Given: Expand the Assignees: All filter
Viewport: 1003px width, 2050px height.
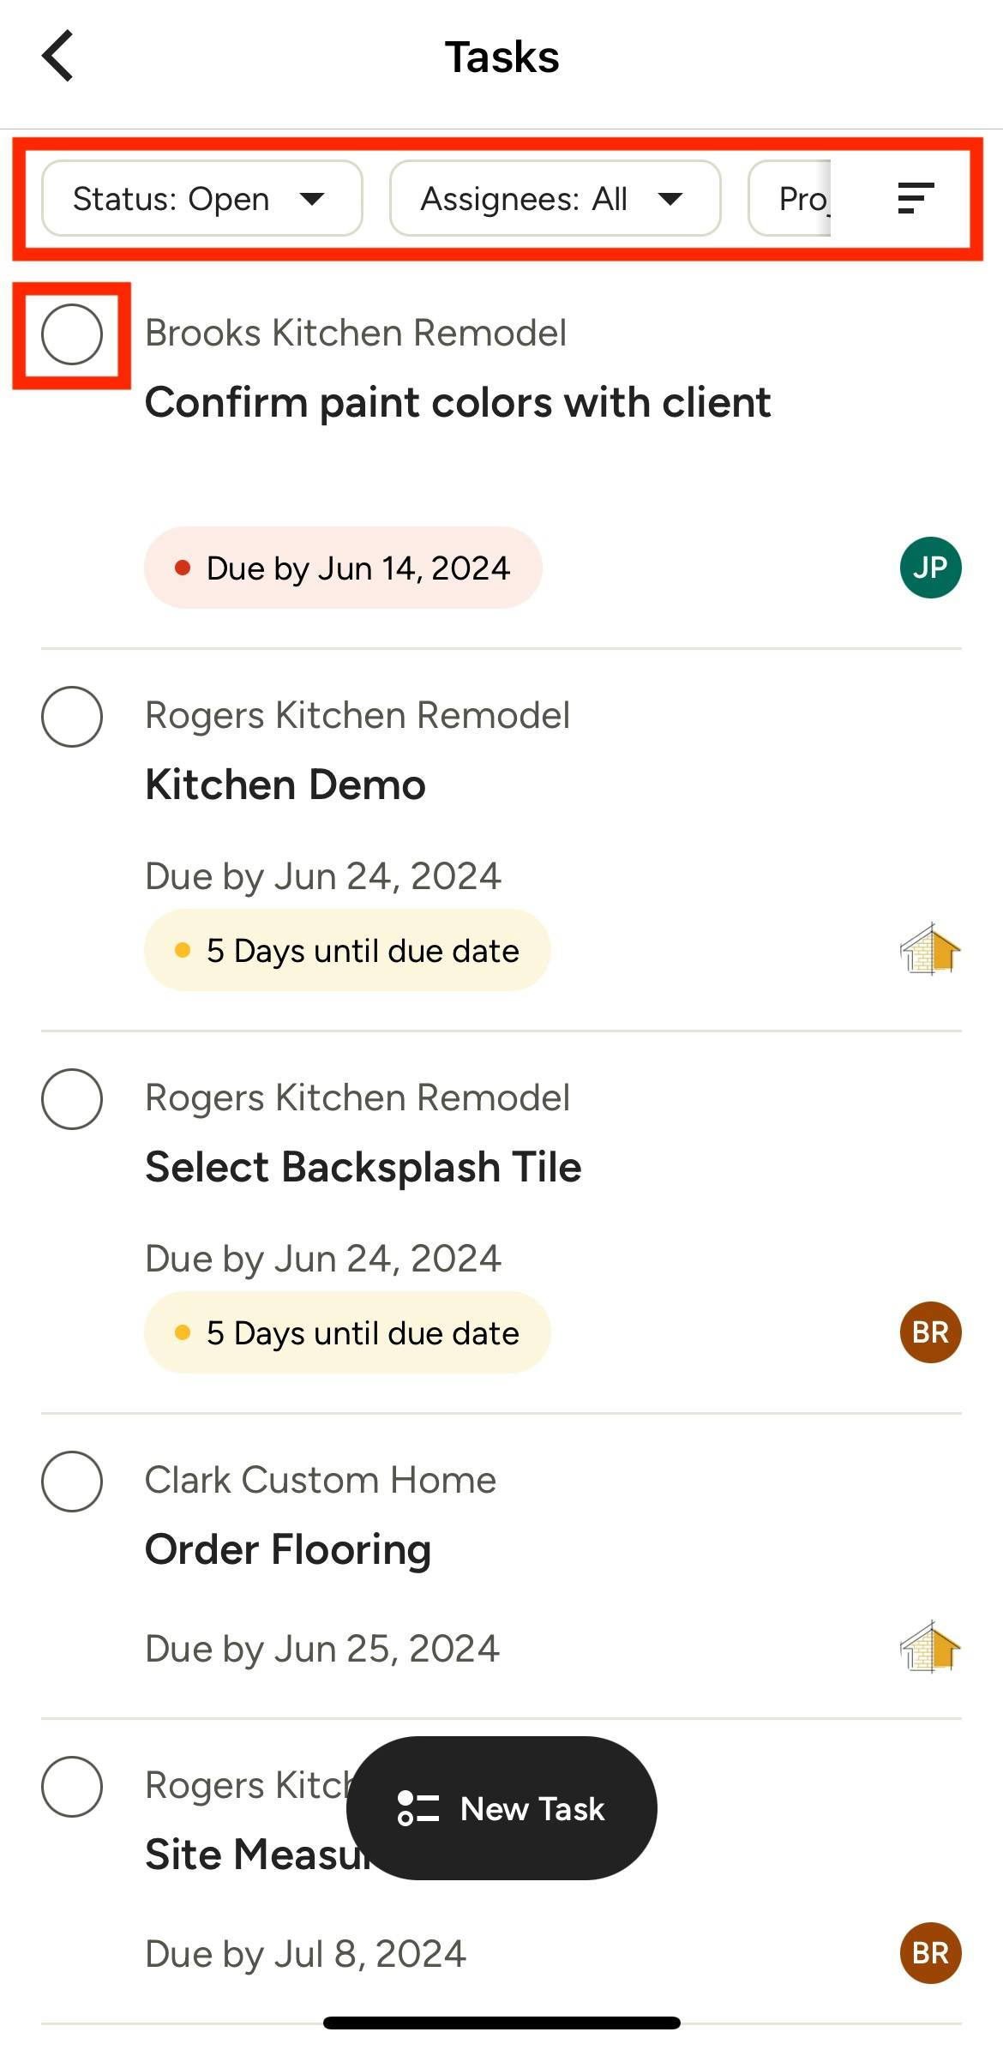Looking at the screenshot, I should (554, 199).
